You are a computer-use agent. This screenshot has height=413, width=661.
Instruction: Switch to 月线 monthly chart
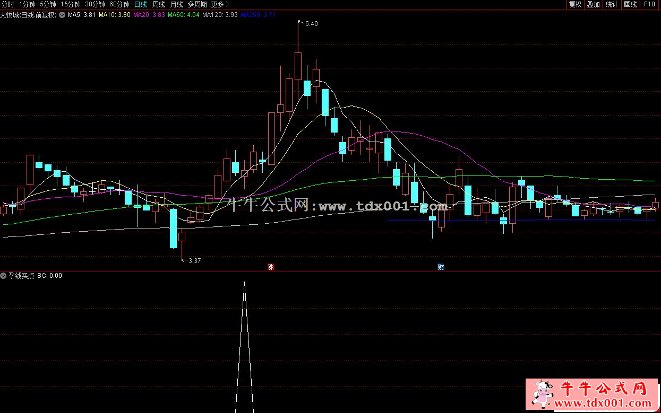(176, 4)
